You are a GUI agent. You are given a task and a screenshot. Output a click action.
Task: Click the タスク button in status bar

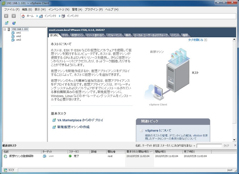point(9,170)
